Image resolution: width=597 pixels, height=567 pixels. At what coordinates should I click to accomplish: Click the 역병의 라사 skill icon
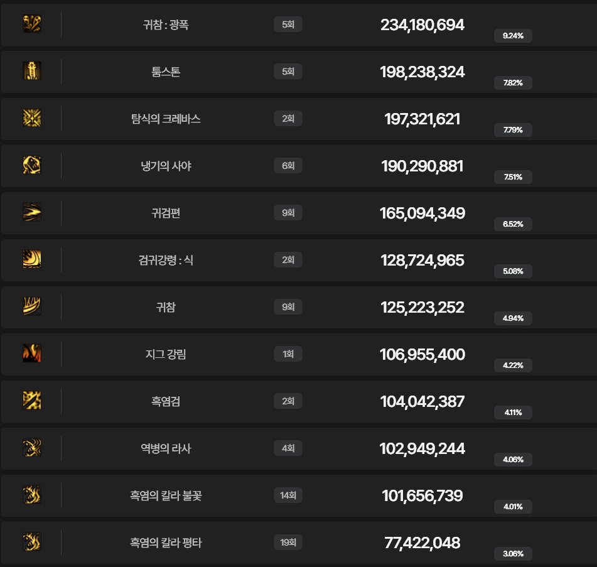pyautogui.click(x=32, y=448)
